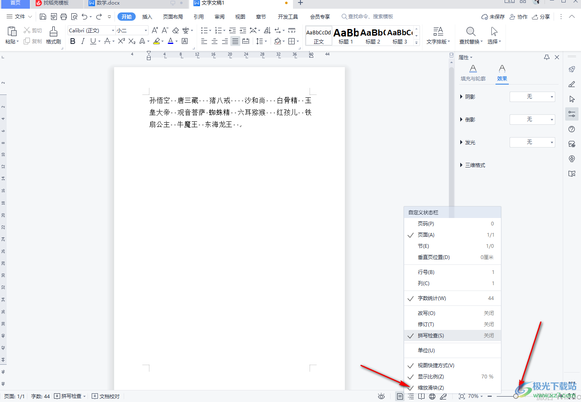Open the 审阅 ribbon tab
581x402 pixels.
coord(220,17)
